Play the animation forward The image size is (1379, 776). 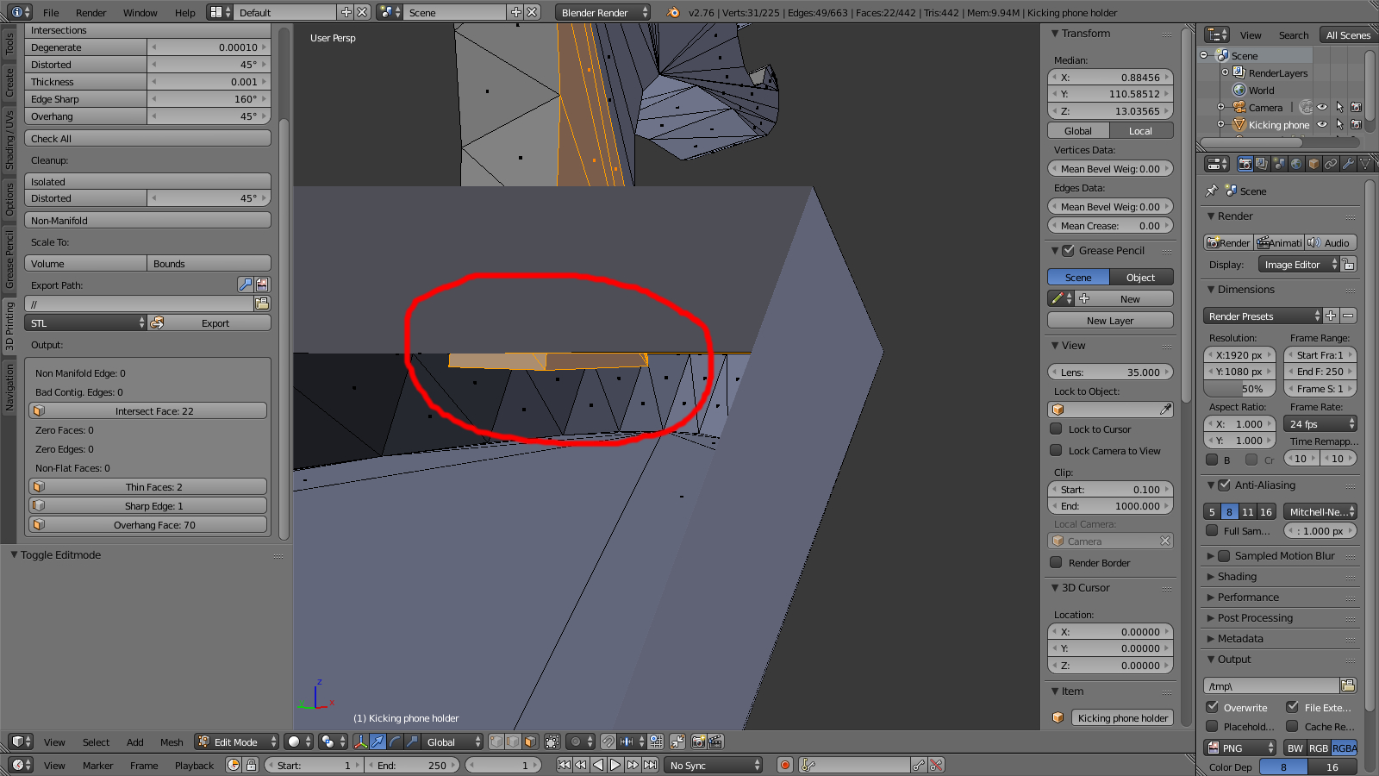615,765
